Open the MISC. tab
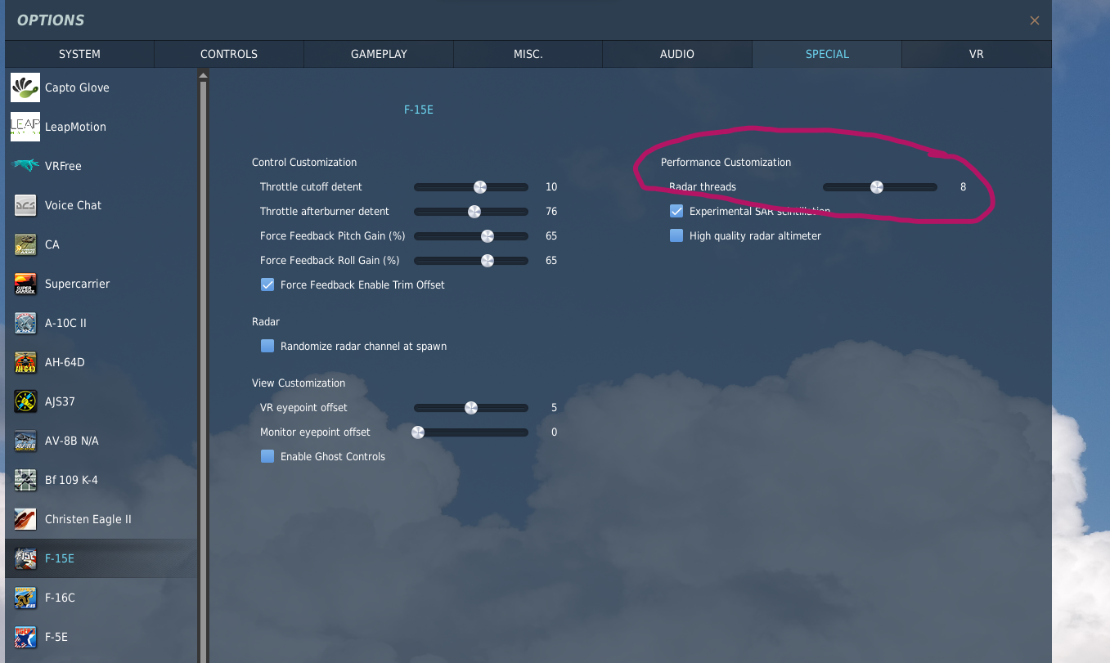 [x=528, y=54]
